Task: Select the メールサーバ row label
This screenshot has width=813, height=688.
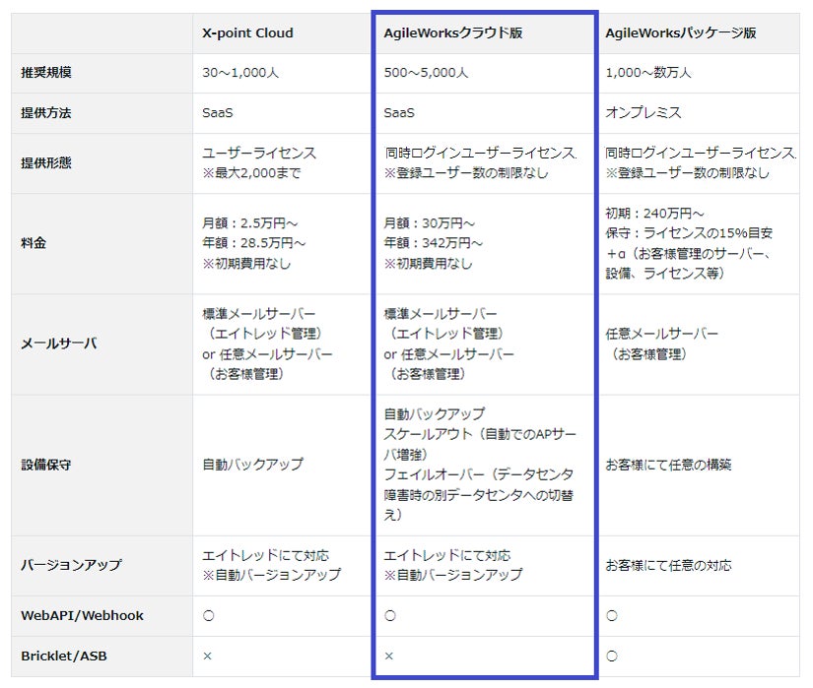Action: click(58, 344)
